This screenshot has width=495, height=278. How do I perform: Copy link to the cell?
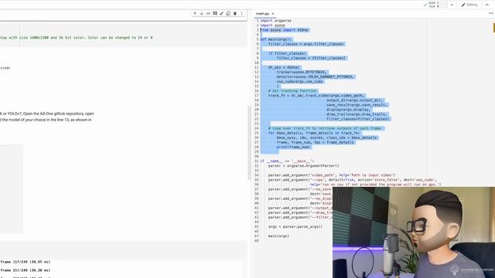coord(208,14)
